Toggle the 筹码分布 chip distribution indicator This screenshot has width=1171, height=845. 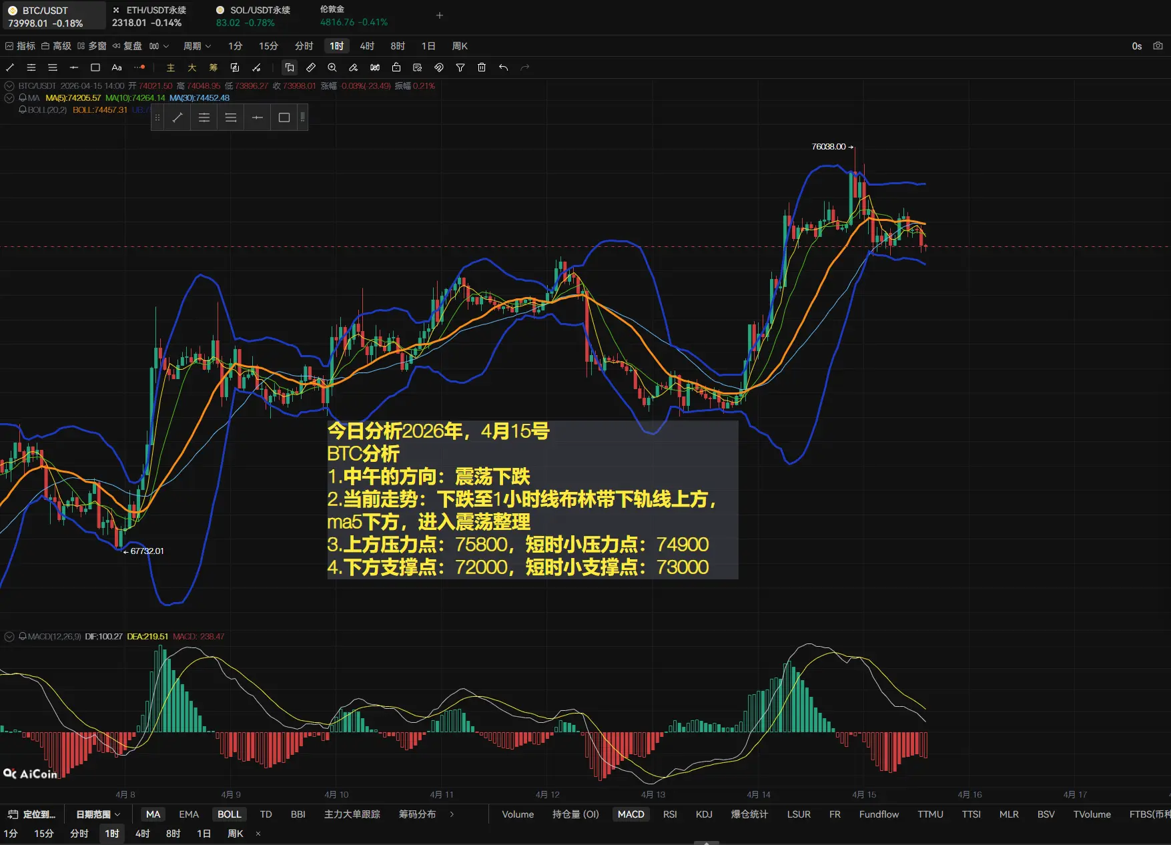point(417,814)
